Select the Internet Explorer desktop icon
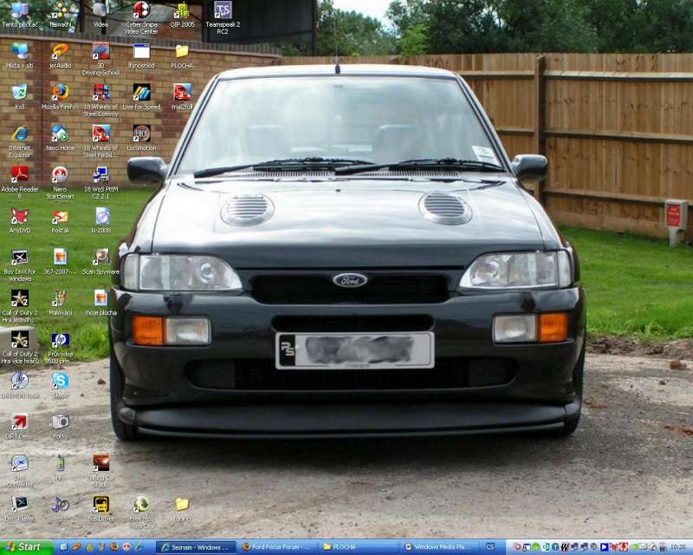The width and height of the screenshot is (693, 555). click(x=19, y=134)
